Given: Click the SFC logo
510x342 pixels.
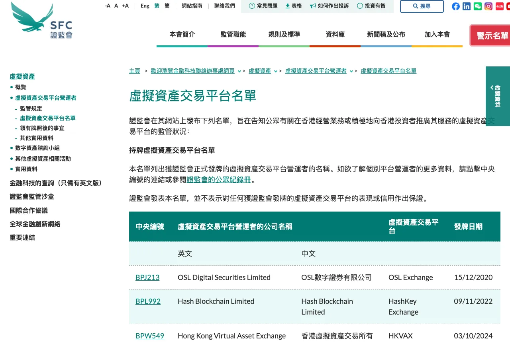Looking at the screenshot, I should click(42, 21).
